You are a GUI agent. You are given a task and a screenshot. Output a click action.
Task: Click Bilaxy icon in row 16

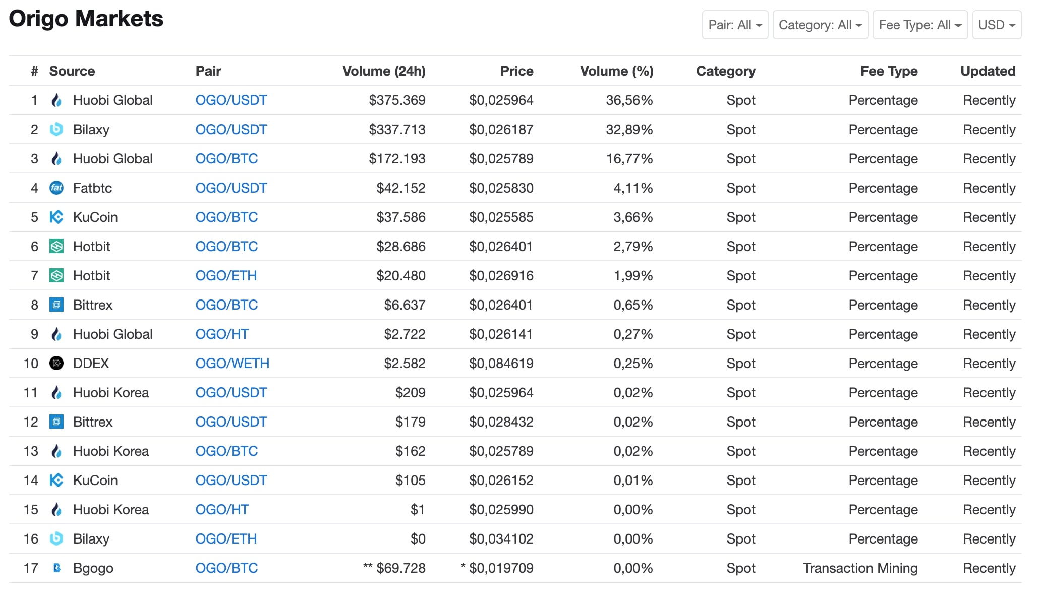pyautogui.click(x=56, y=539)
